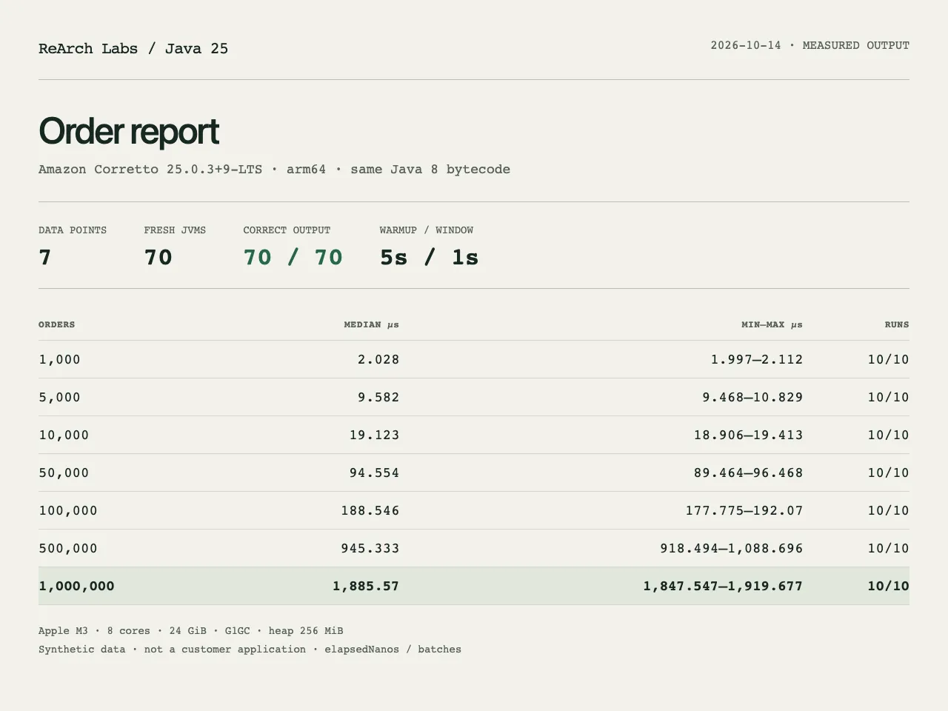Click the Correct Output value 70 / 70

point(293,258)
